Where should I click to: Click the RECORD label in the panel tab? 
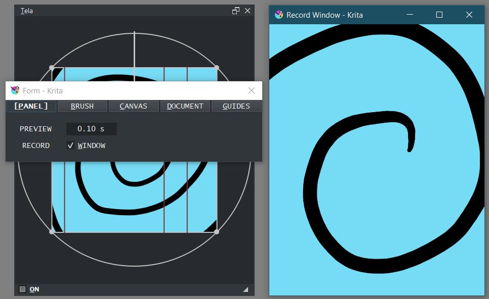pos(36,145)
